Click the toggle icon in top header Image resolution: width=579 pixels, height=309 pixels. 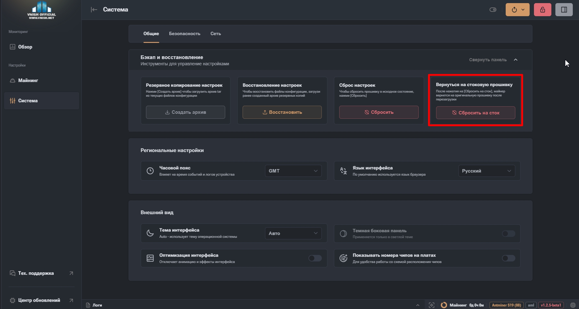click(493, 10)
